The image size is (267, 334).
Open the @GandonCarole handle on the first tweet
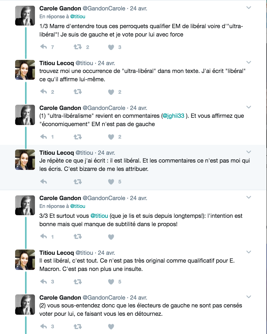tap(104, 8)
